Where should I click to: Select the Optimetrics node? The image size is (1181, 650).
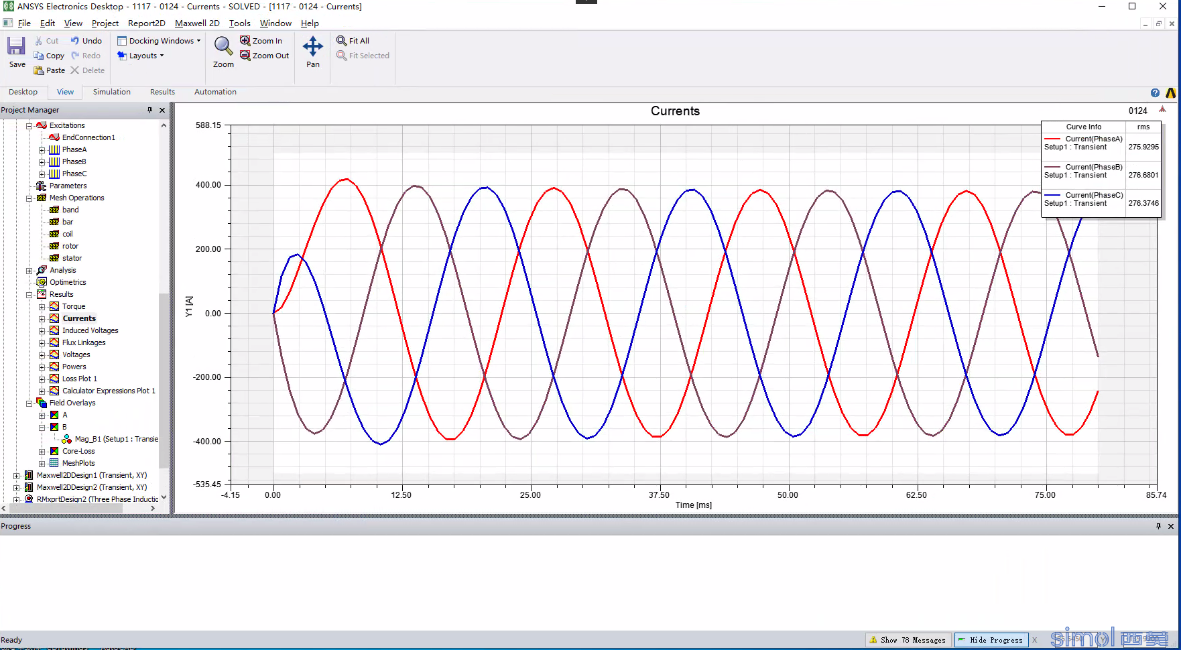tap(68, 282)
